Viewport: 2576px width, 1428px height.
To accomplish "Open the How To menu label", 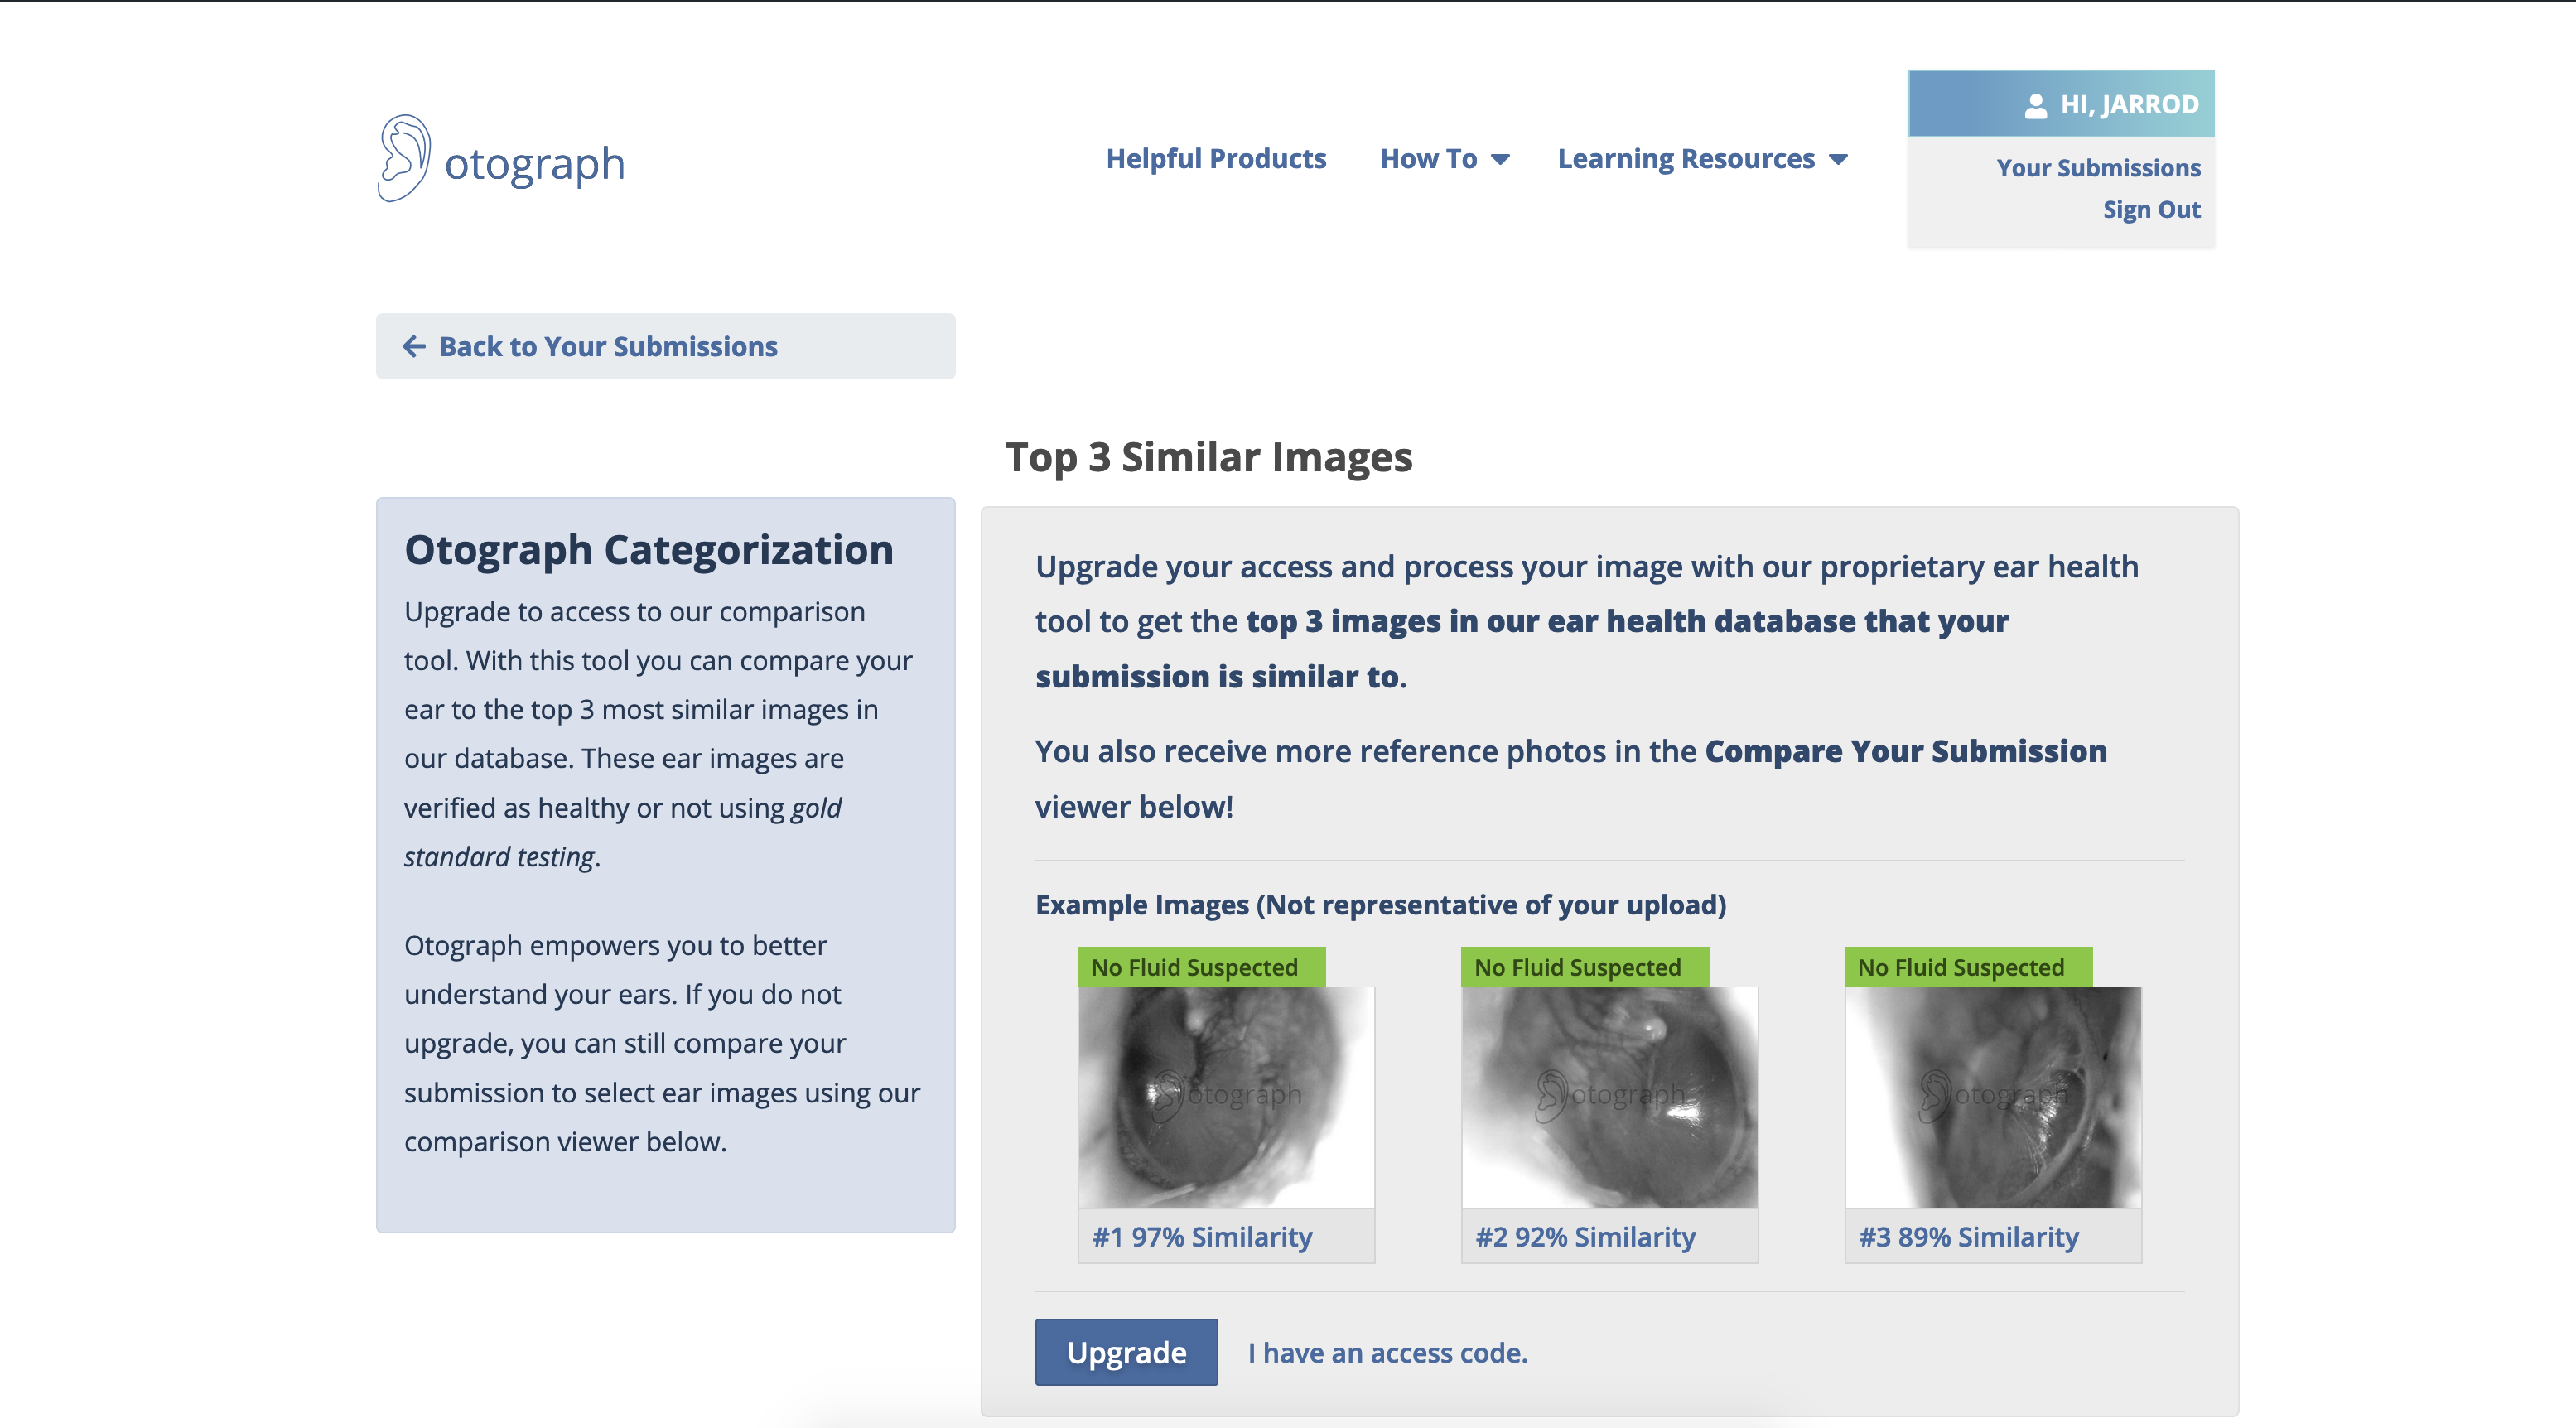I will (1428, 158).
